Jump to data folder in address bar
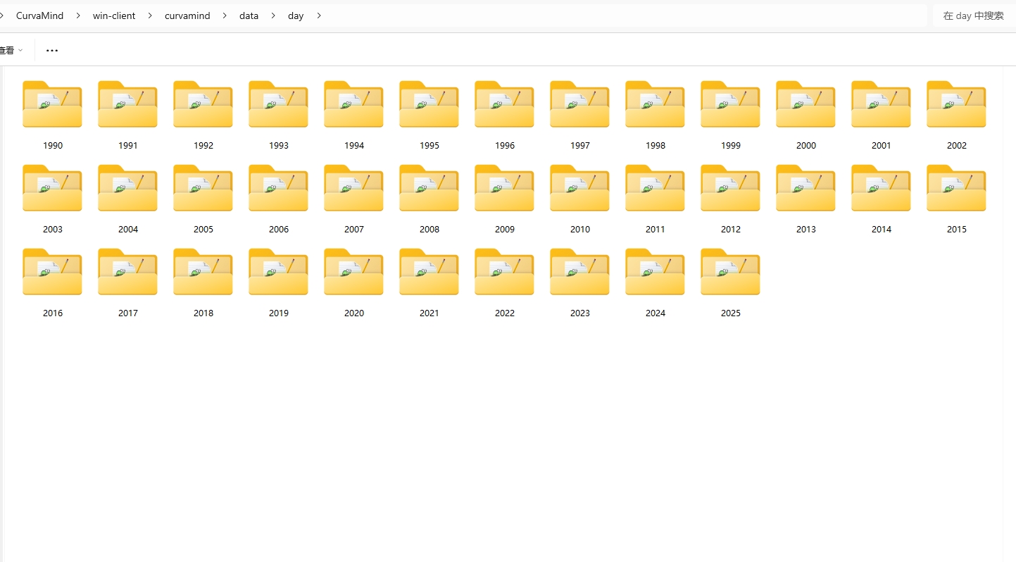 coord(249,15)
